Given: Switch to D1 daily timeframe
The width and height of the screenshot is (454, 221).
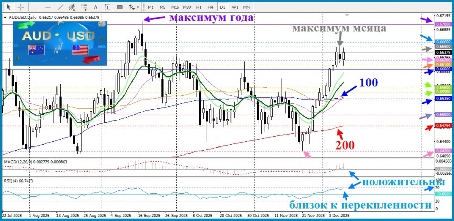Looking at the screenshot, I should click(x=222, y=7).
